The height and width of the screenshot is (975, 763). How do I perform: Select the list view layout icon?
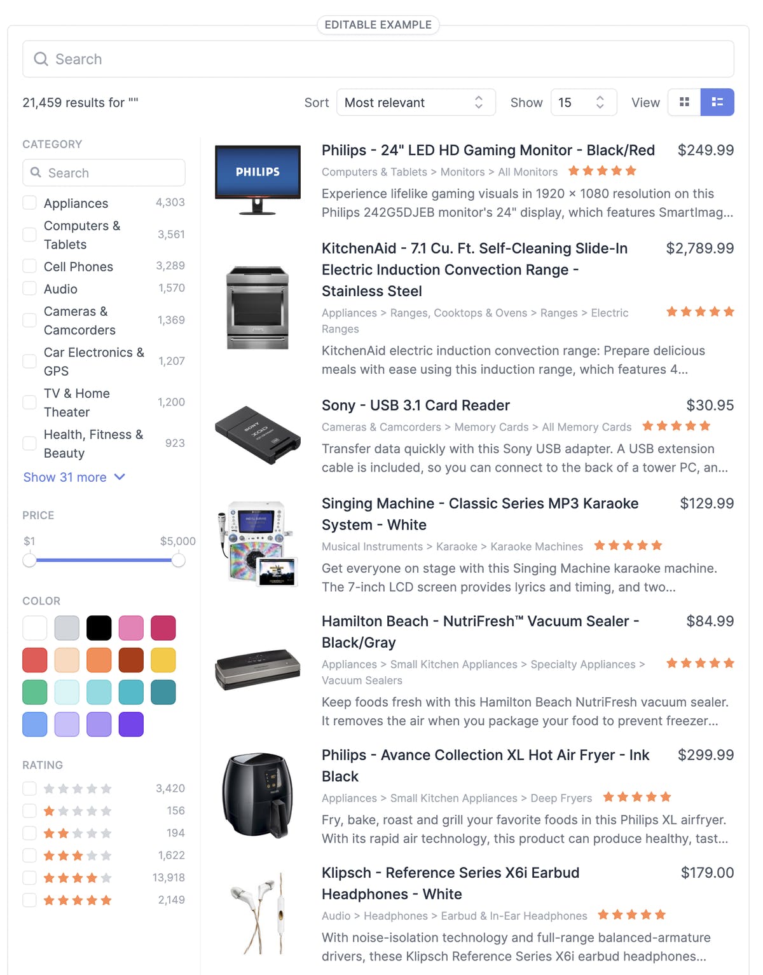click(717, 102)
